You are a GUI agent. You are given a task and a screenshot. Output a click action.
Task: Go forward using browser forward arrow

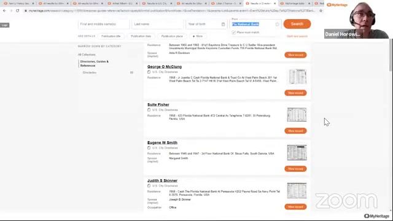(11, 11)
